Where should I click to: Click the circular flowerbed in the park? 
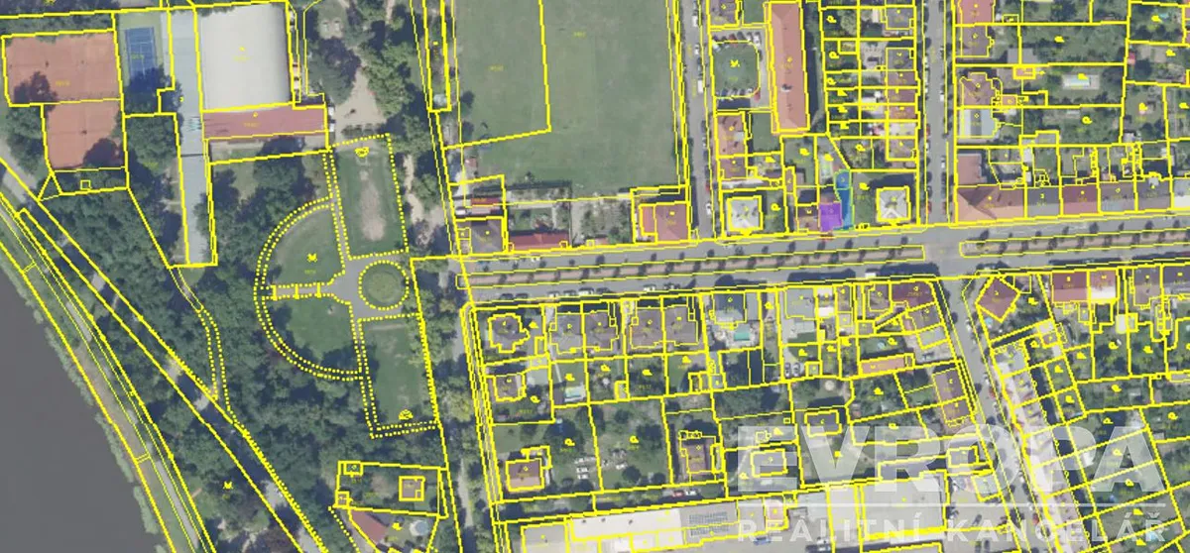(x=383, y=285)
